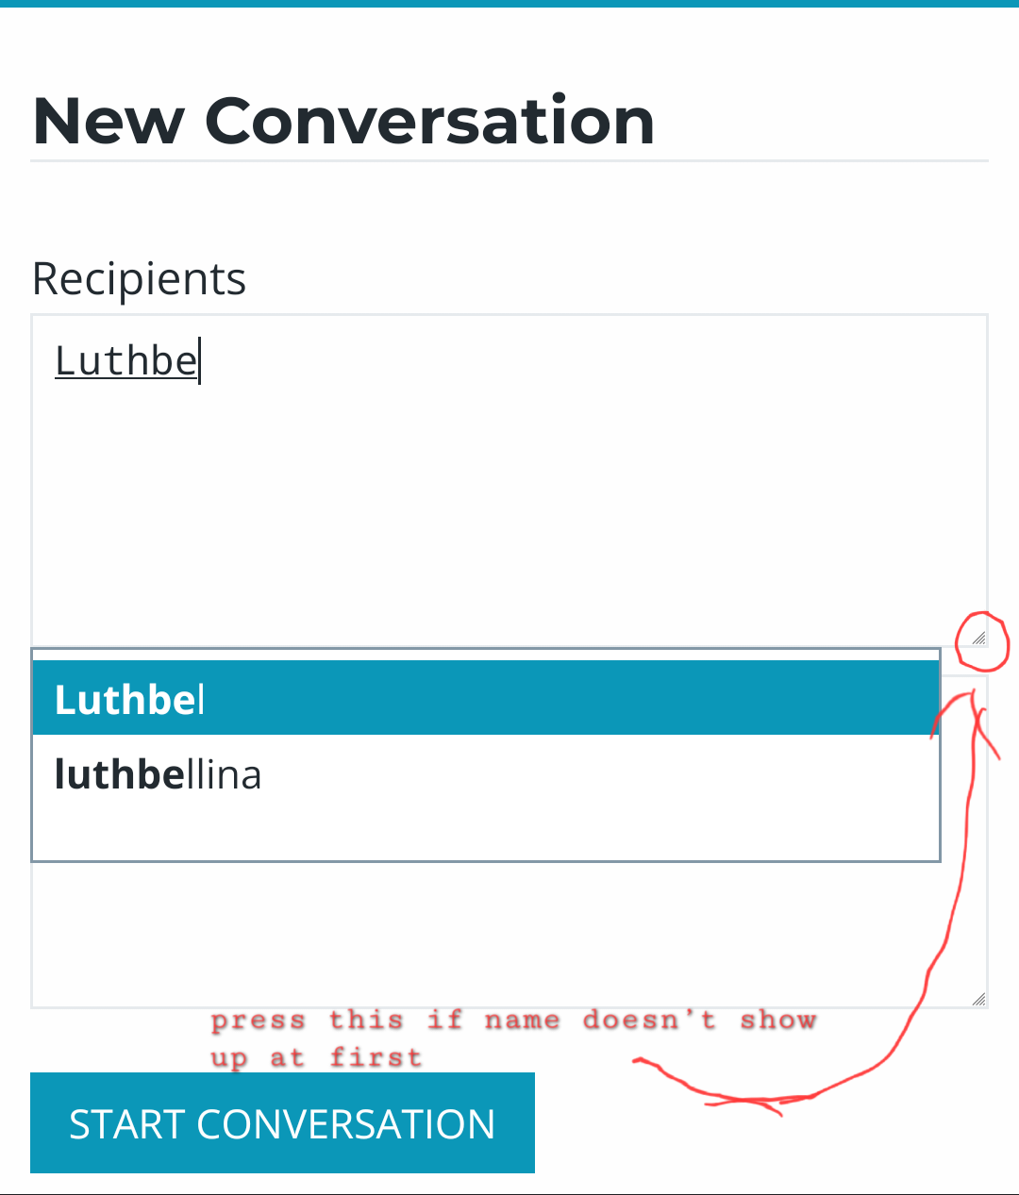This screenshot has height=1195, width=1019.
Task: Click the red hand-drawn arrowhead tip
Action: [x=972, y=695]
